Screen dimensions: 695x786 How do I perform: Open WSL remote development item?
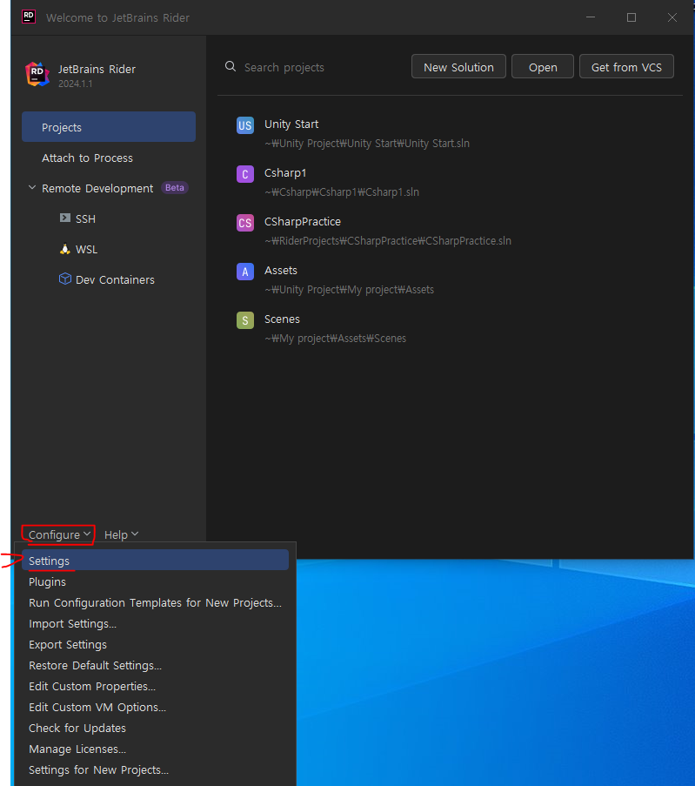tap(109, 249)
